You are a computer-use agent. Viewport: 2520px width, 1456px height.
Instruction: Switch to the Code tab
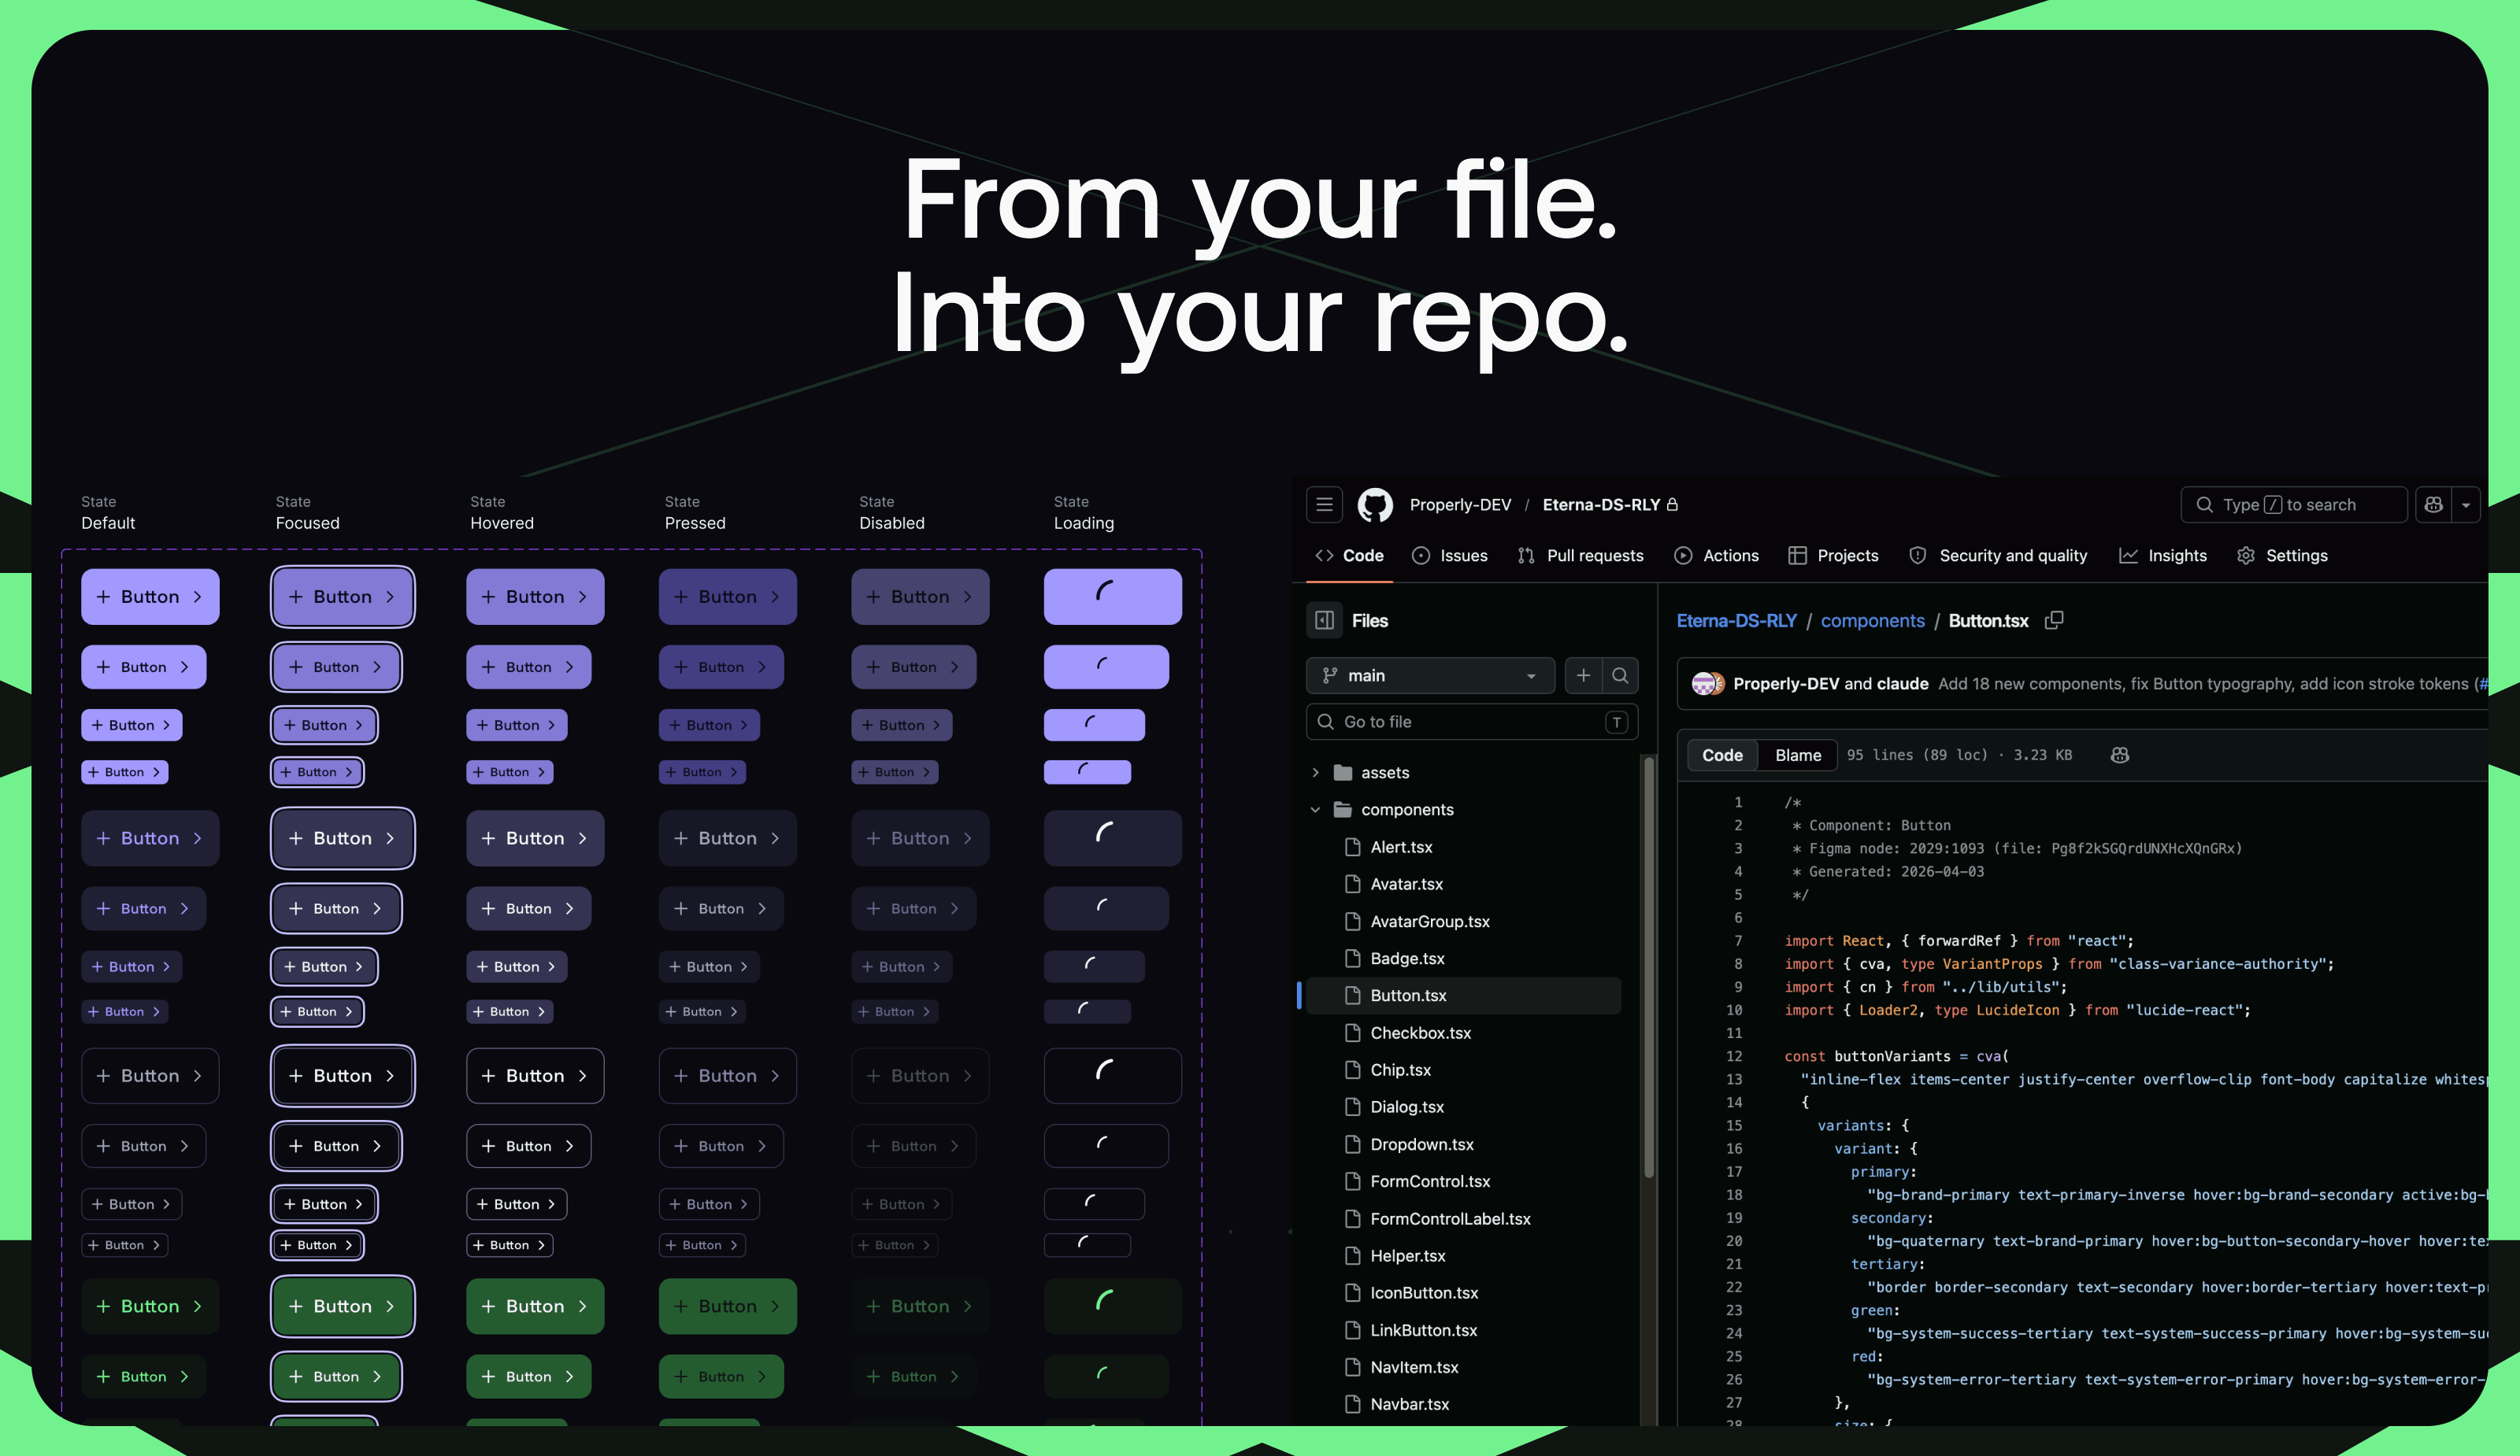tap(1350, 556)
